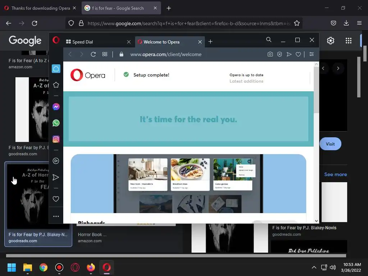Take a snapshot with Opera camera icon
368x276 pixels.
(270, 55)
